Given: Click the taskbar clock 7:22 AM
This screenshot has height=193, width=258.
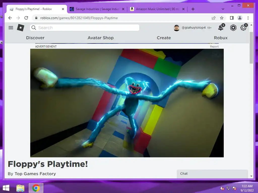Looking at the screenshot, I should (247, 186).
